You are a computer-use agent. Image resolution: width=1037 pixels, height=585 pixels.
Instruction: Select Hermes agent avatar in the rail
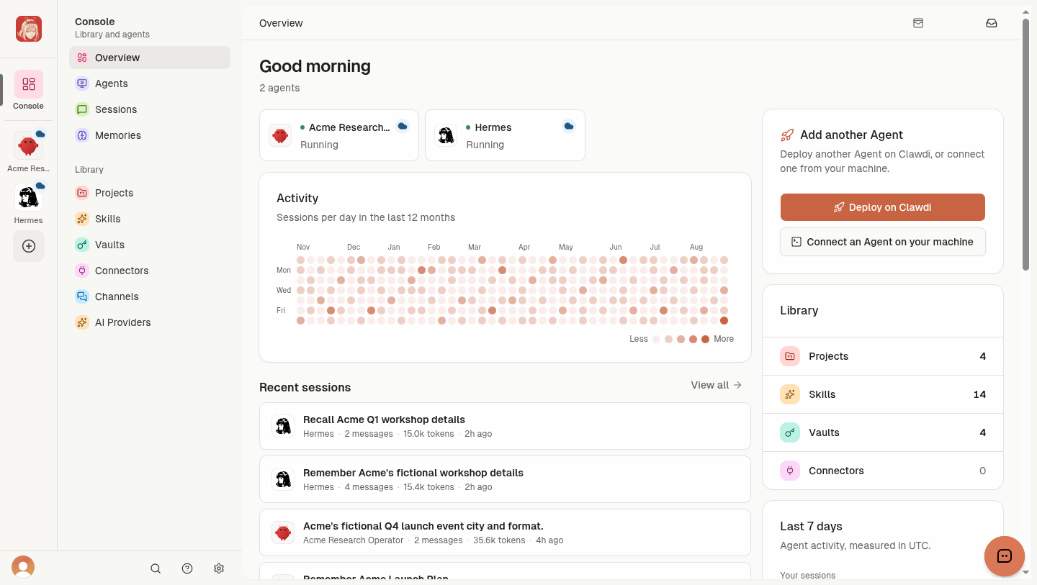tap(29, 198)
